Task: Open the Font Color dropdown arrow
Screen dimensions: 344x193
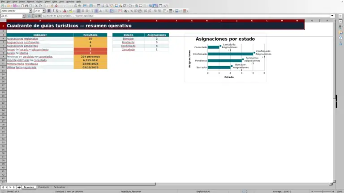Action: [x=68, y=11]
